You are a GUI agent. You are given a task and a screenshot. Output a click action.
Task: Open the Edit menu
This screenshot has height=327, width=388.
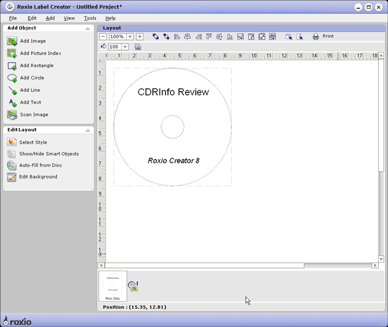click(32, 18)
